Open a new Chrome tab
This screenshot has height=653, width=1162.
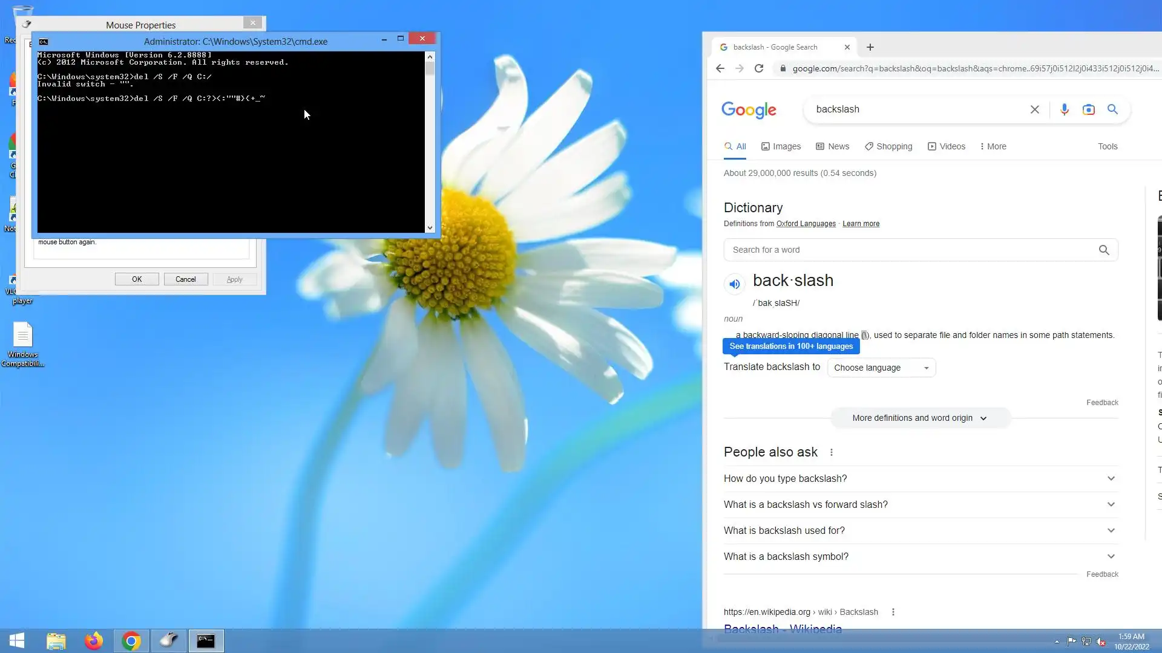coord(870,47)
